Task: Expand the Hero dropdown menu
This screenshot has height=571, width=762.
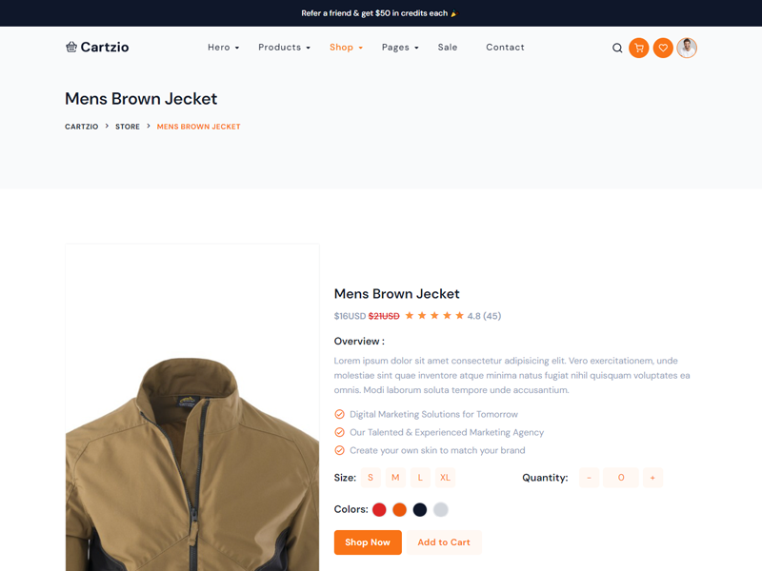Action: [224, 47]
